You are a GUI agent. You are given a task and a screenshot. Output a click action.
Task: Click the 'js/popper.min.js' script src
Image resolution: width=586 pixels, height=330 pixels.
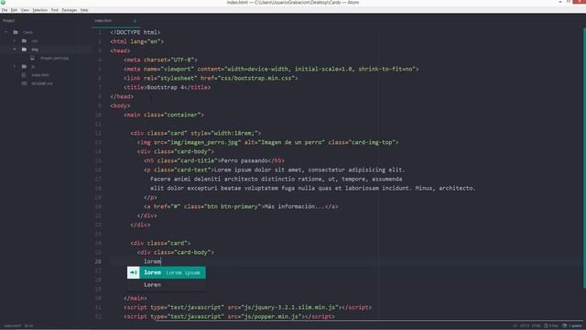tap(271, 316)
